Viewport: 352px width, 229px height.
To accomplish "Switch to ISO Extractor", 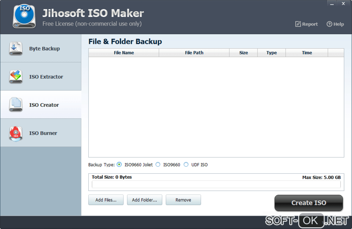I will [x=41, y=76].
